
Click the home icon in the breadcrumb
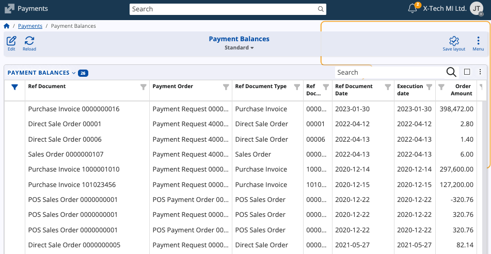tap(7, 26)
